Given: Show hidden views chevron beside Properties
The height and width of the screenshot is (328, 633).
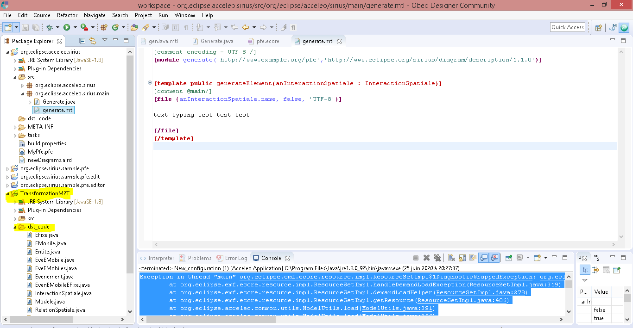Looking at the screenshot, I should pyautogui.click(x=597, y=258).
